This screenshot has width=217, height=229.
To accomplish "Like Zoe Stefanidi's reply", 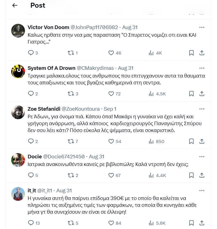I will click(111, 141).
